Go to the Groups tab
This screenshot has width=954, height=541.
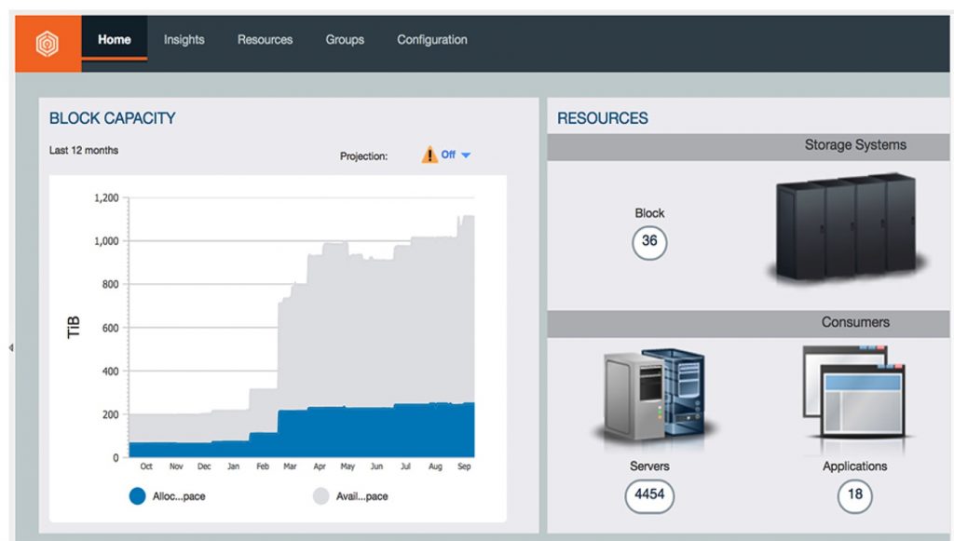(x=345, y=39)
